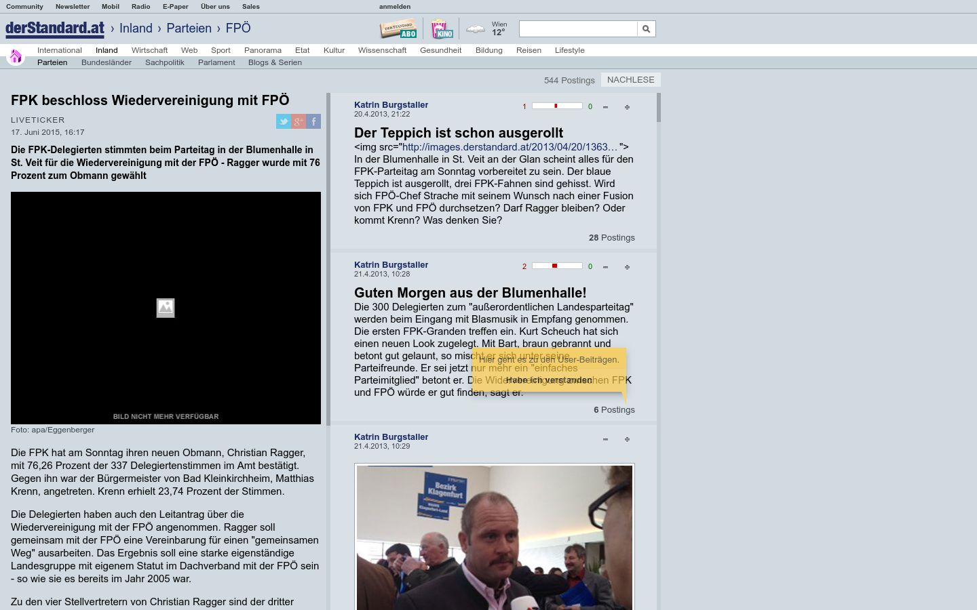Viewport: 977px width, 610px height.
Task: Open the Bezirk Klagenfurt photo in the post
Action: (x=495, y=537)
